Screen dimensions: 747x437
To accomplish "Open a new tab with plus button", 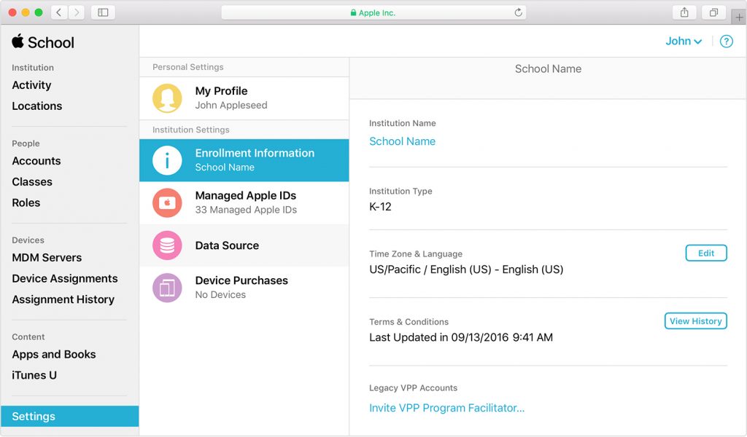I will click(739, 17).
